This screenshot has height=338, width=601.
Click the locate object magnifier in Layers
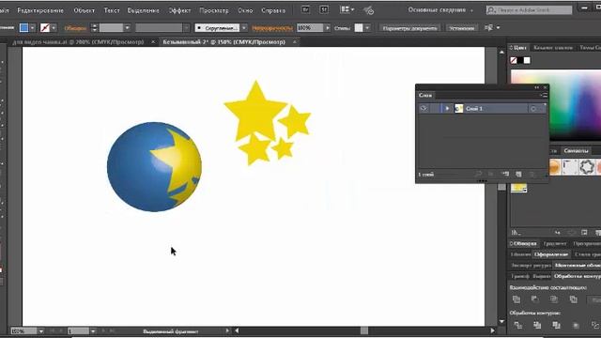click(x=478, y=175)
